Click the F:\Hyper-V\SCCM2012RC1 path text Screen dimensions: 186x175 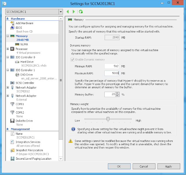(33, 154)
